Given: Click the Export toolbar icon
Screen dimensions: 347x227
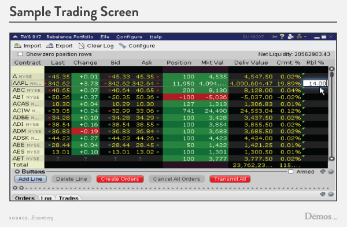Looking at the screenshot, I should pos(50,46).
